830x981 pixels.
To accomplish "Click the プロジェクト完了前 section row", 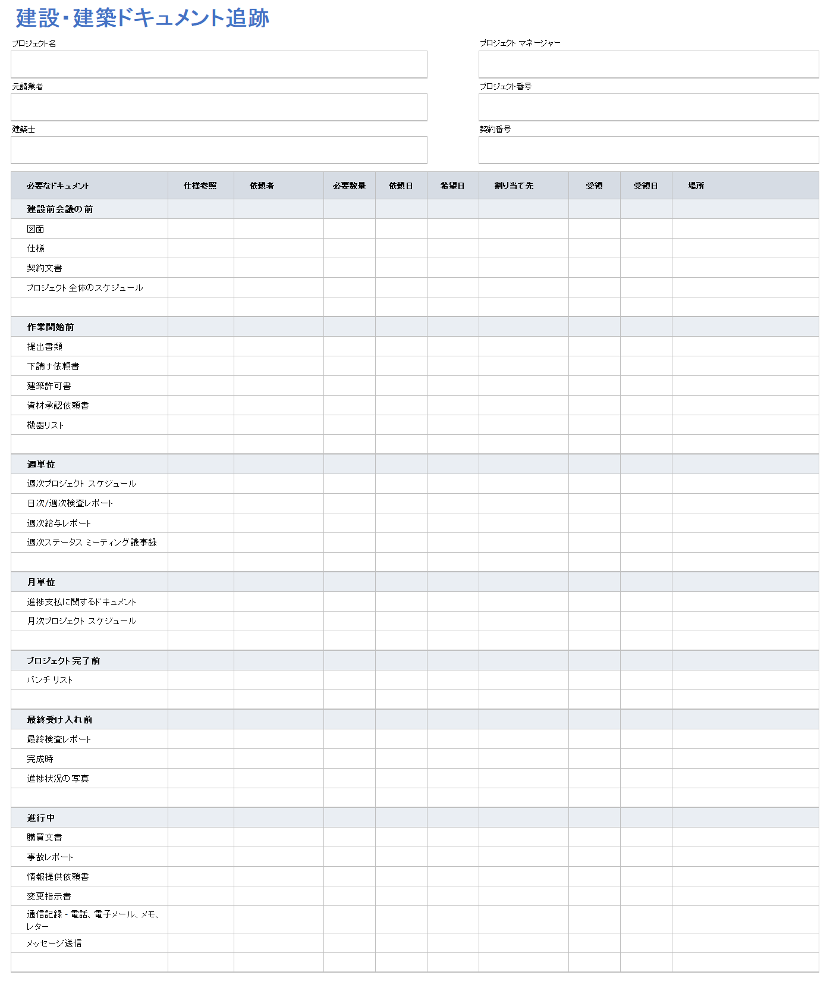I will [x=415, y=660].
